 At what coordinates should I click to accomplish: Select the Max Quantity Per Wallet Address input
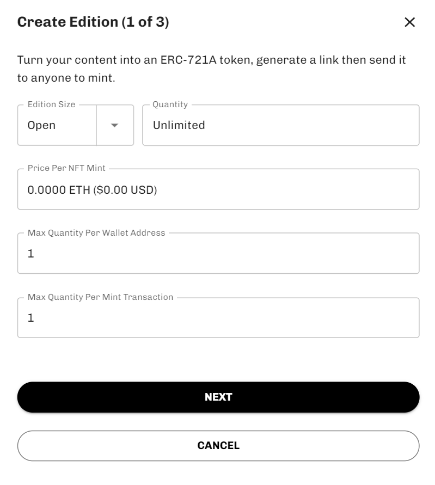coord(218,254)
